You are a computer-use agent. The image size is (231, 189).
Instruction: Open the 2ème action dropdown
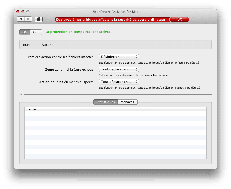coord(119,69)
